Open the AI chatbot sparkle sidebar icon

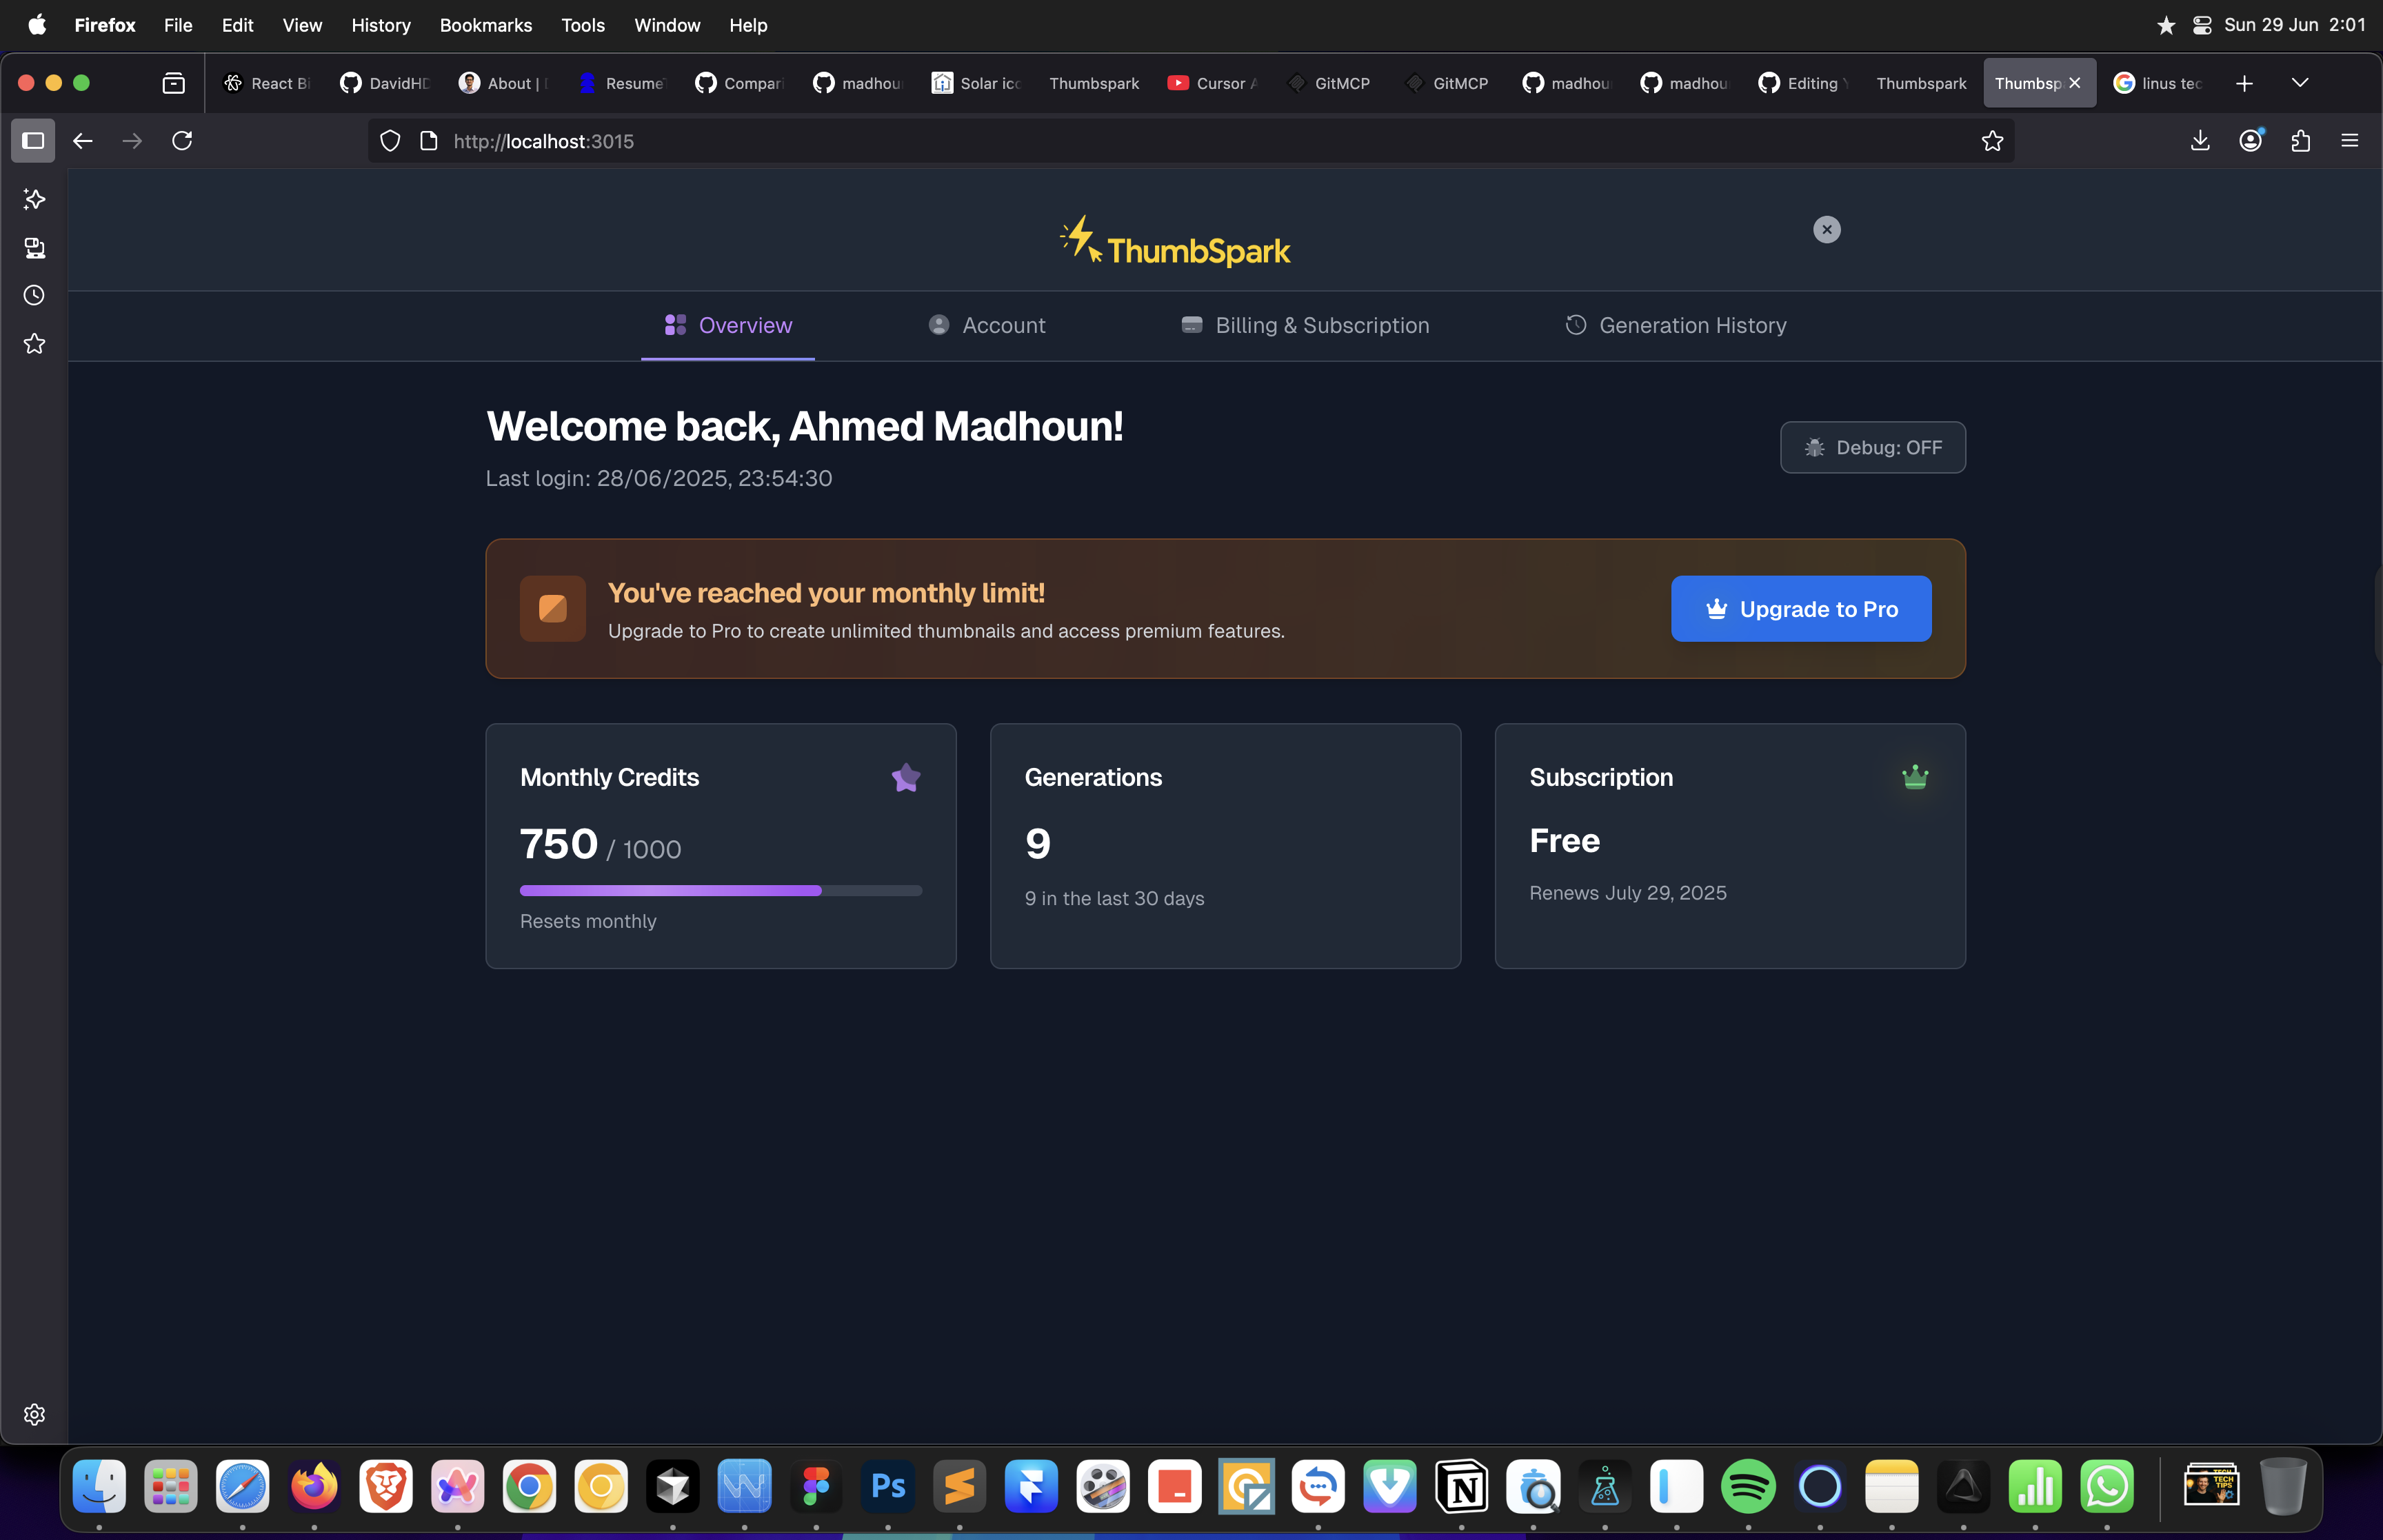(34, 199)
